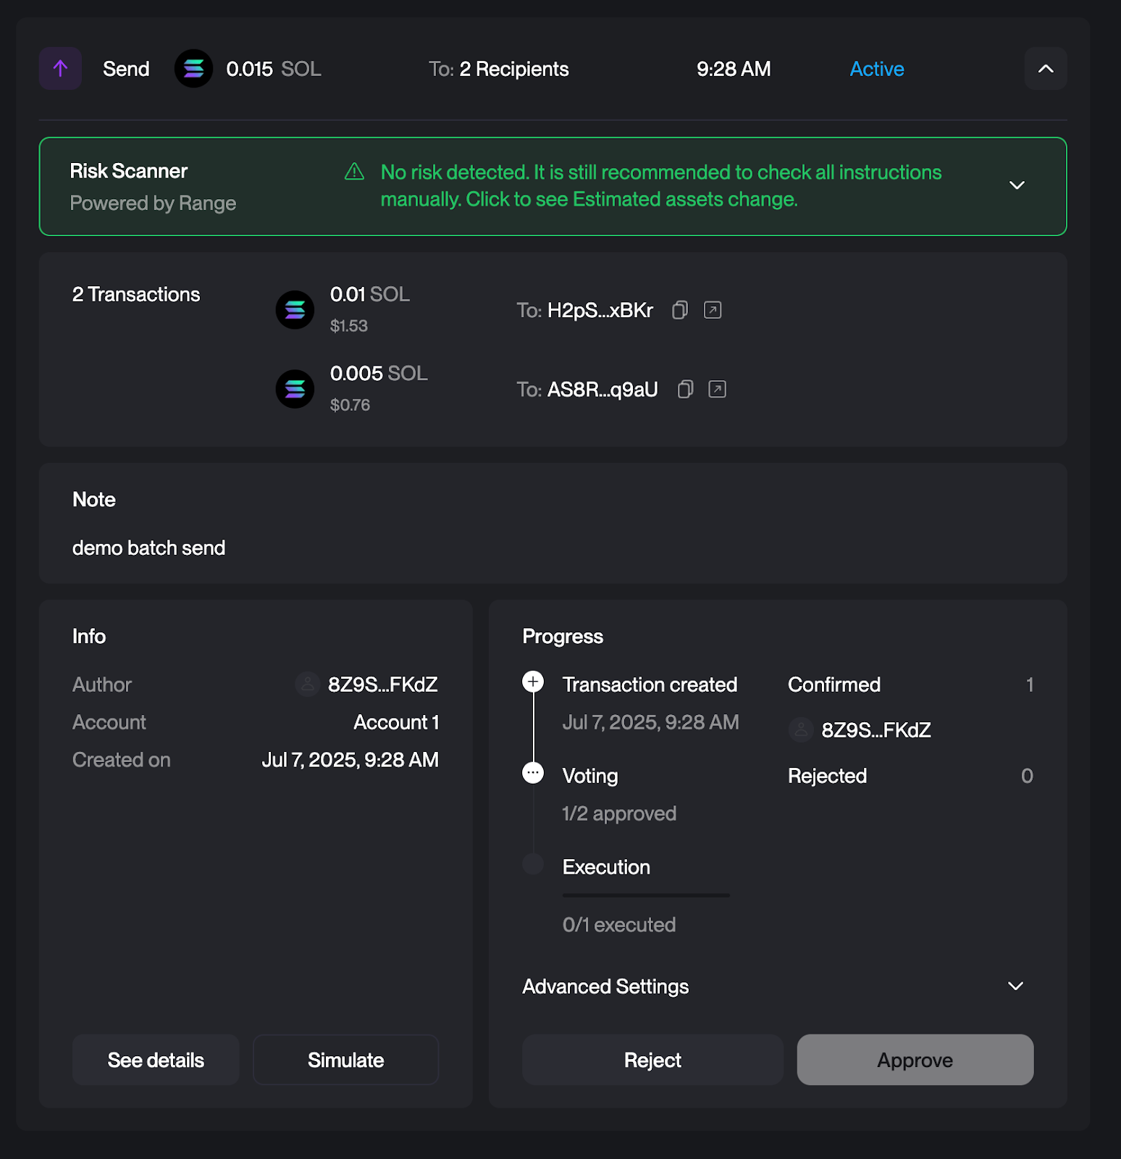Viewport: 1121px width, 1159px height.
Task: Click Powered by Range text
Action: coord(153,203)
